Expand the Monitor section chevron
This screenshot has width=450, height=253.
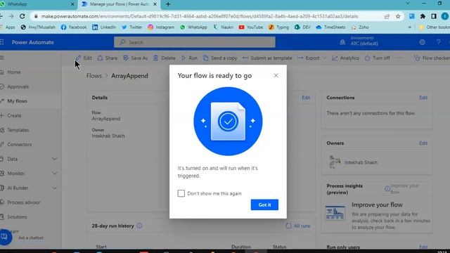[x=54, y=174]
